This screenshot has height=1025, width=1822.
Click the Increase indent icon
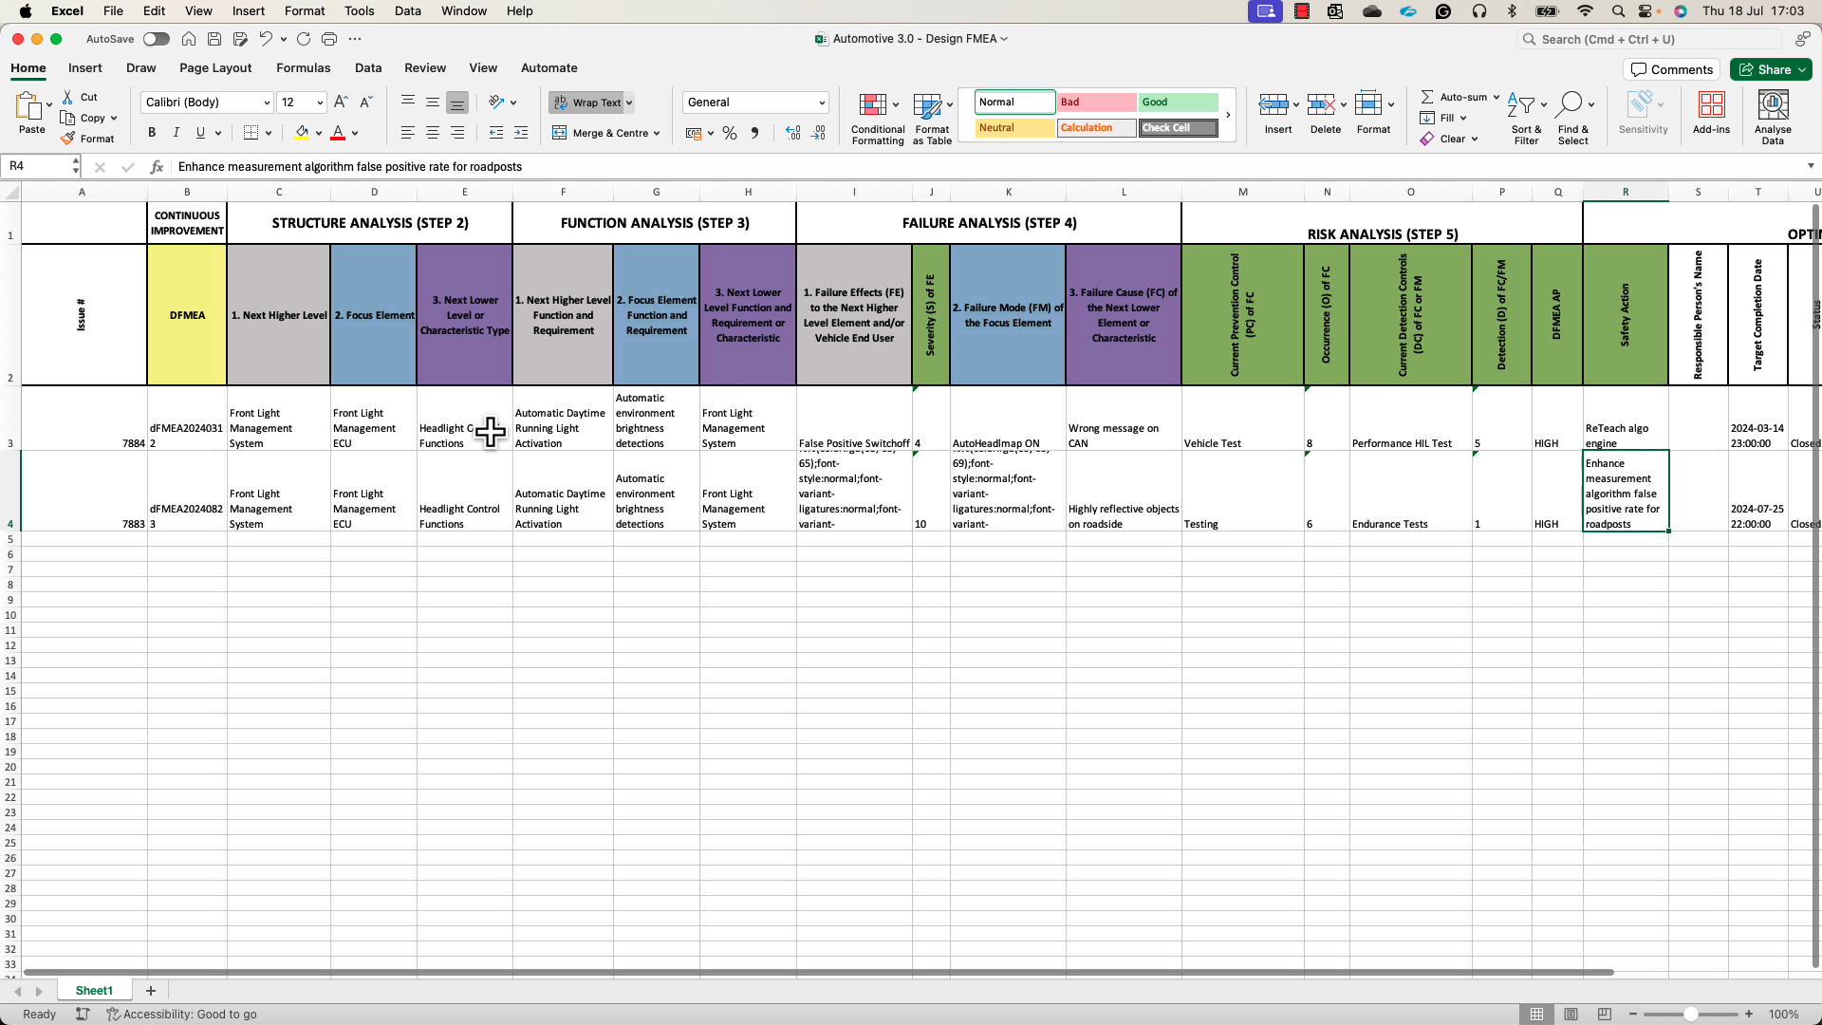[x=521, y=133]
